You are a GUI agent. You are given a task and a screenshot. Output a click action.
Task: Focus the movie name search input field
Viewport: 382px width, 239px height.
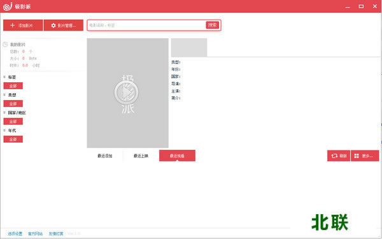coord(146,25)
